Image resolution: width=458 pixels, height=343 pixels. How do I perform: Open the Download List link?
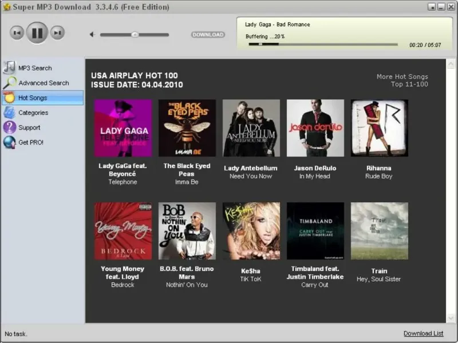(x=423, y=333)
